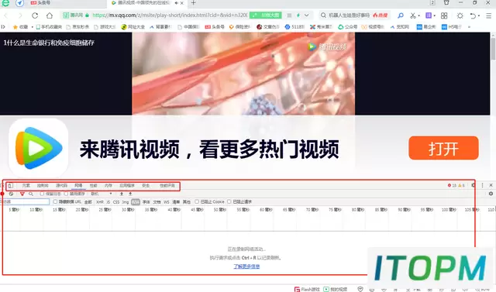496x292 pixels.
Task: Go to the browser home page icon
Action: pyautogui.click(x=50, y=15)
